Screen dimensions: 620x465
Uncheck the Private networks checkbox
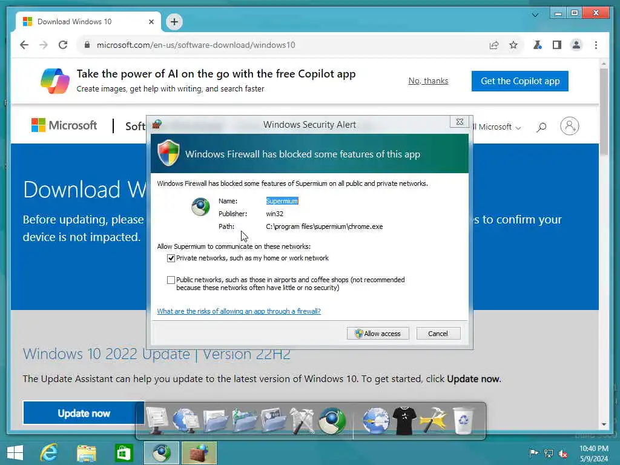click(x=171, y=258)
